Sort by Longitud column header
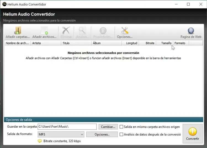 point(130,43)
